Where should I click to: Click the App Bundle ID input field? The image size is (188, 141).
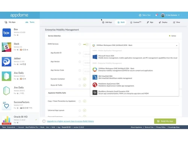[86, 54]
